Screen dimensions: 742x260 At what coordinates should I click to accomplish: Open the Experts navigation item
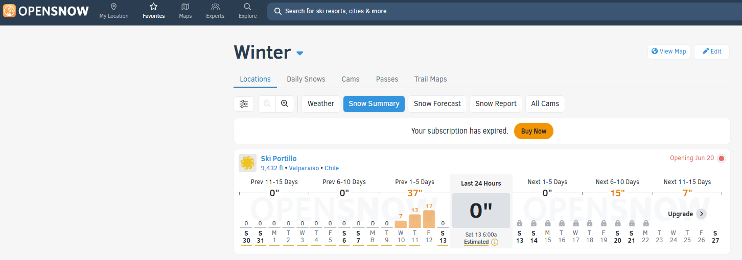tap(215, 11)
